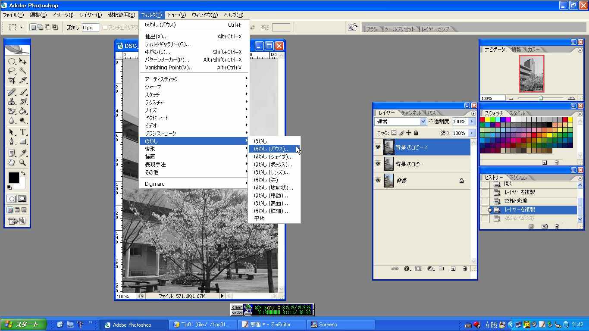This screenshot has width=589, height=331.
Task: Select the Lasso tool
Action: click(12, 71)
